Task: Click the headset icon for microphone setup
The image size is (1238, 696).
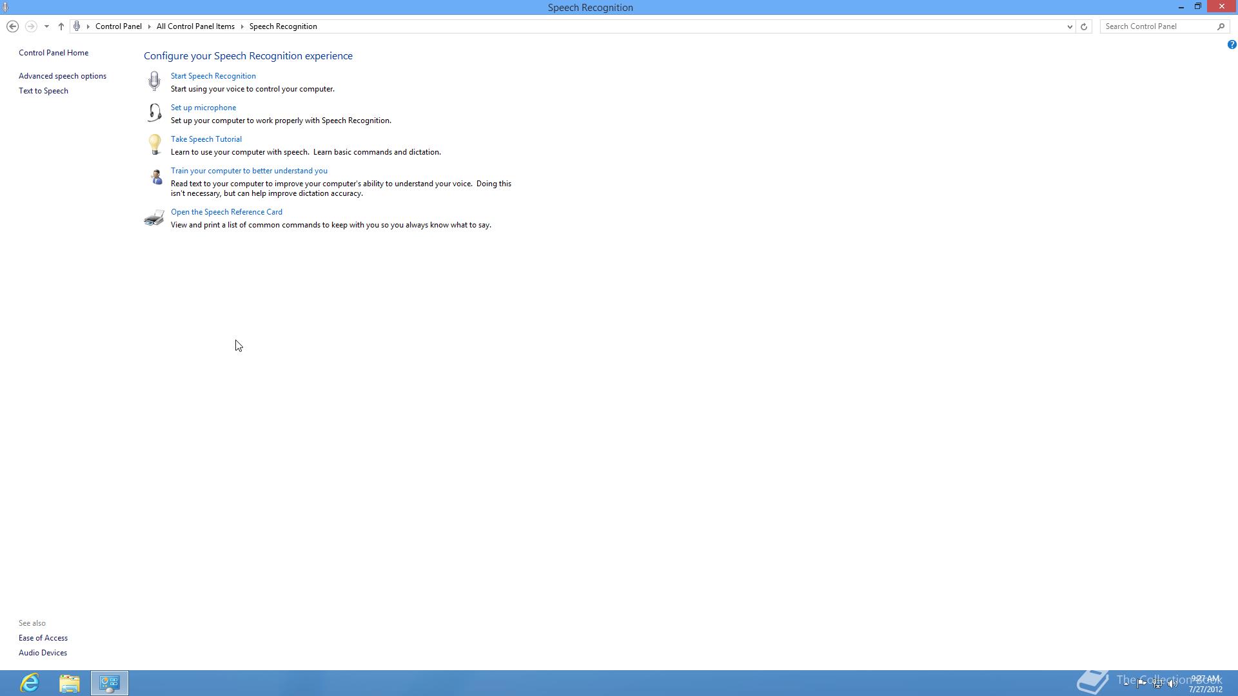Action: tap(154, 113)
